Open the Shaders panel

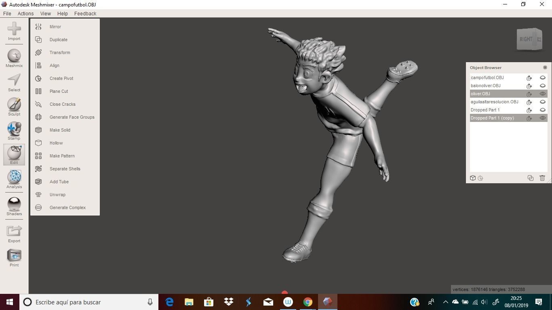[14, 206]
